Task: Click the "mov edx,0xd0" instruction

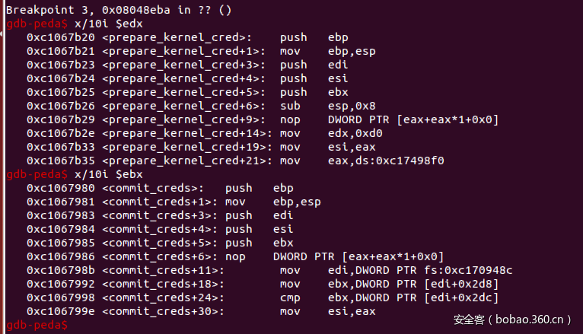Action: (x=325, y=133)
